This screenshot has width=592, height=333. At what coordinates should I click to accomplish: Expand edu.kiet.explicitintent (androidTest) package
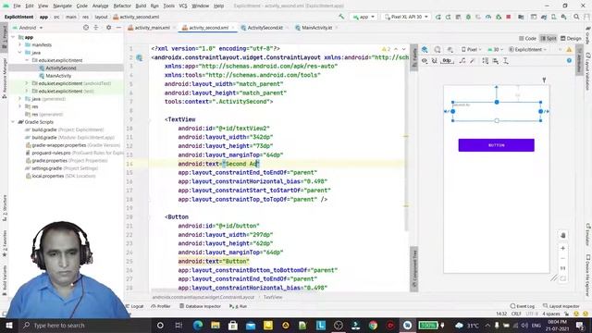(27, 83)
